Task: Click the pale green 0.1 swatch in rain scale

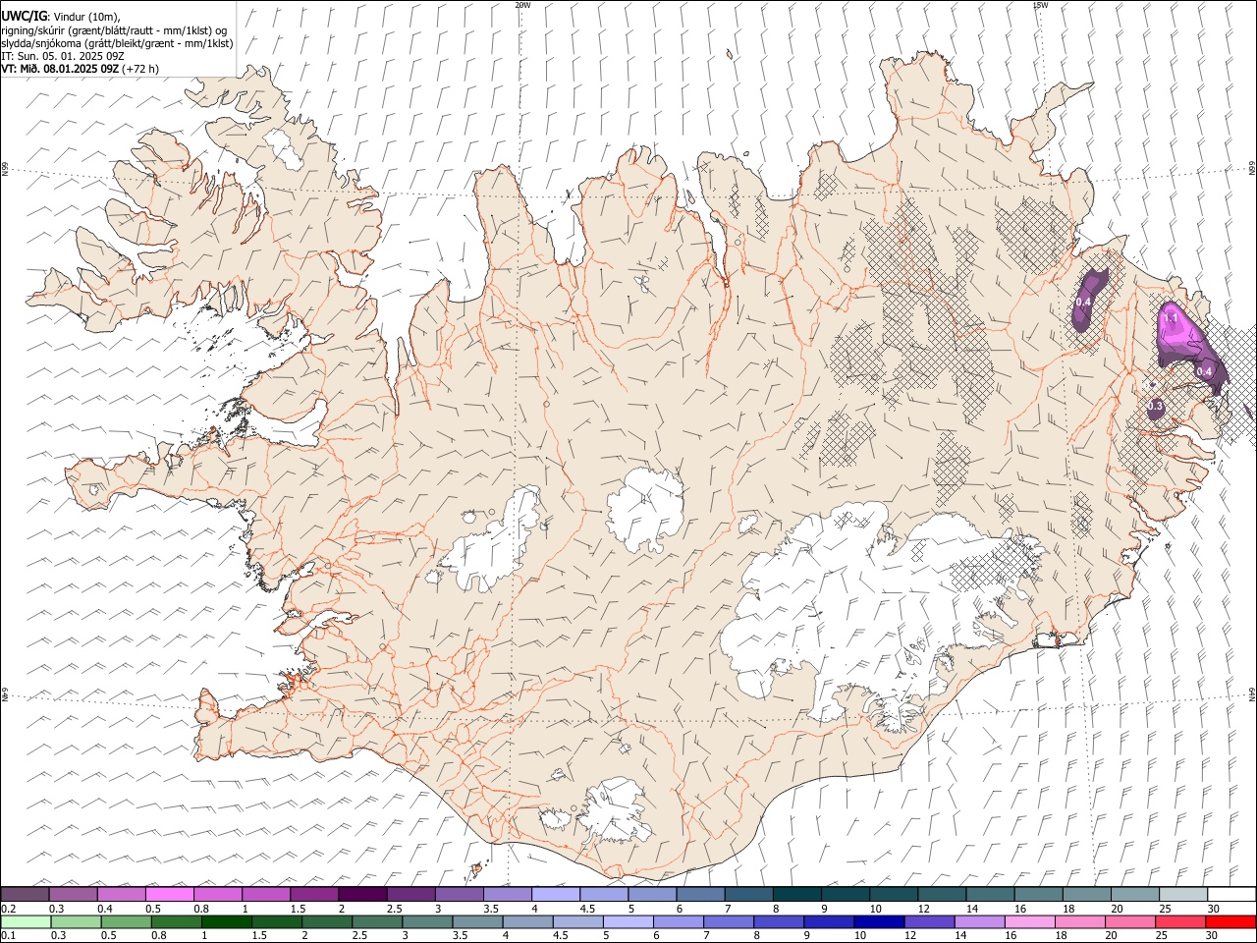Action: click(x=27, y=922)
